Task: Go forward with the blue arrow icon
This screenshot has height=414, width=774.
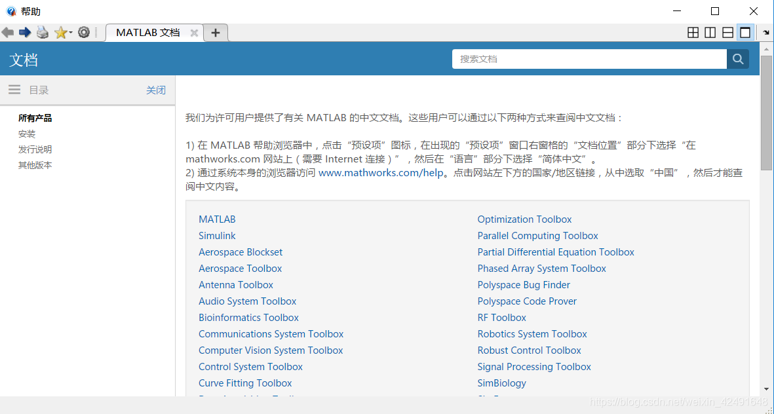Action: [25, 33]
